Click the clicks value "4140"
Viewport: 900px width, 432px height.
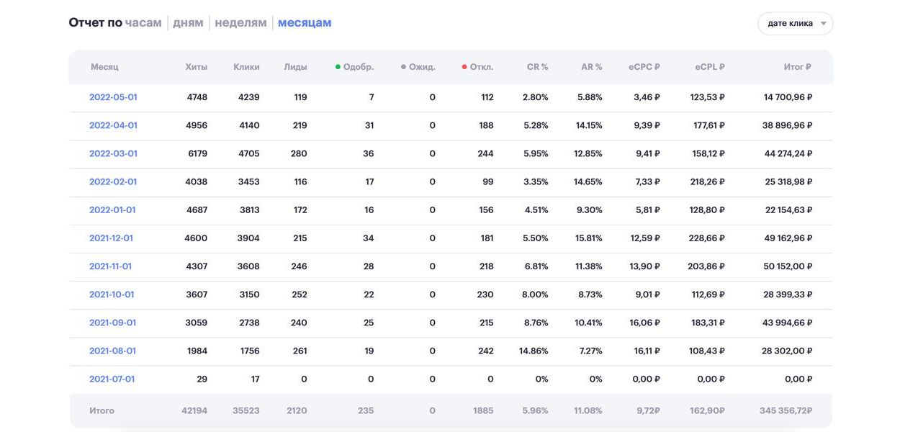pos(249,125)
